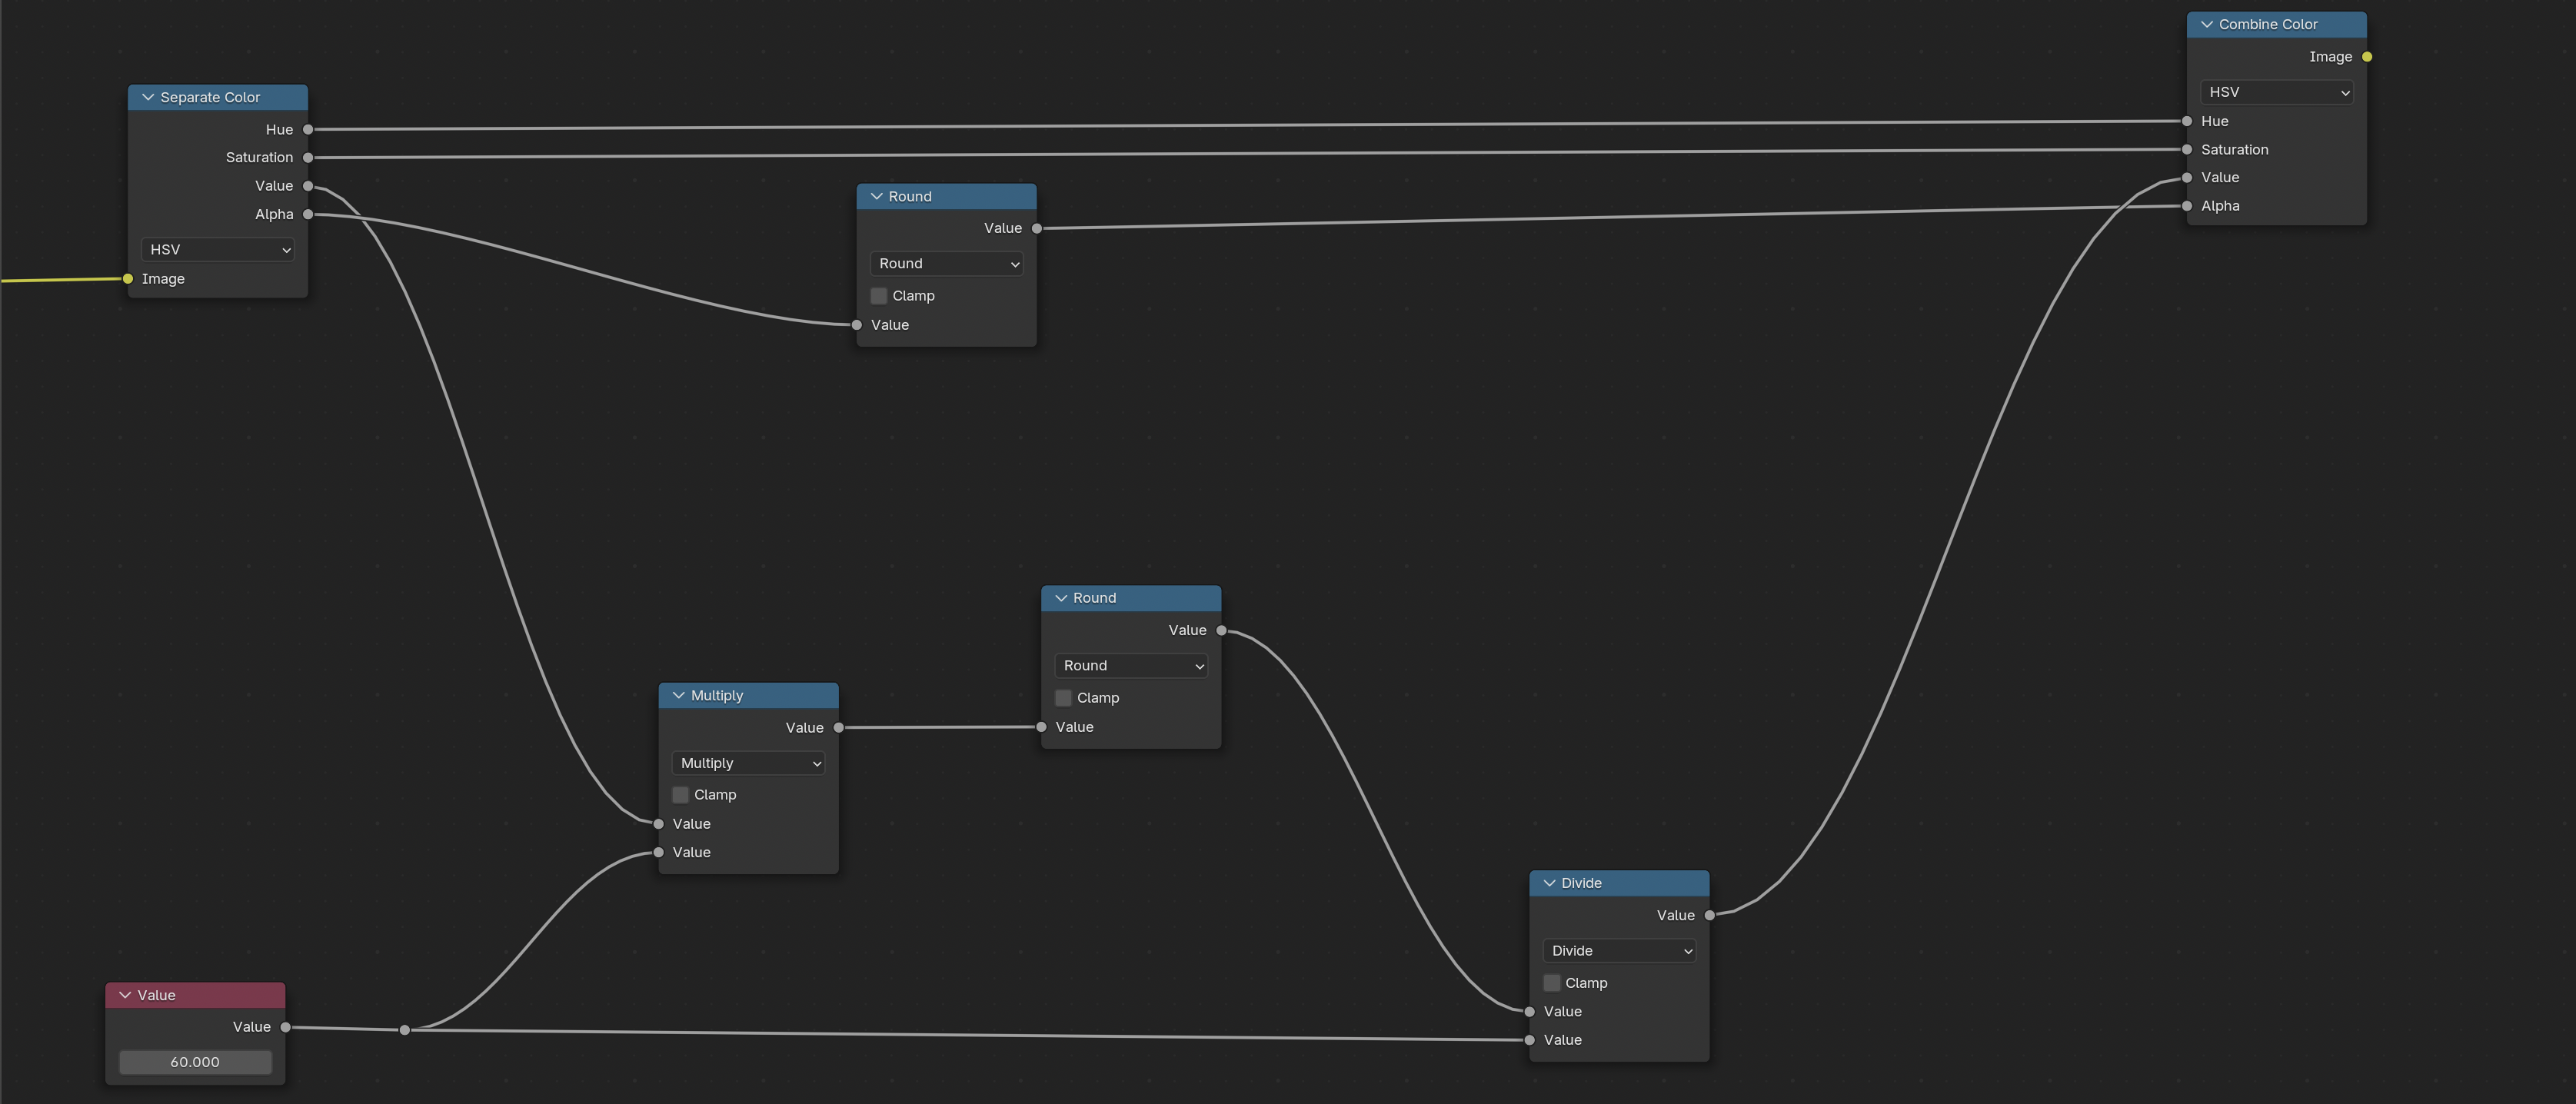Click the yellow Image output socket on Combine Color
2576x1104 pixels.
click(x=2366, y=57)
